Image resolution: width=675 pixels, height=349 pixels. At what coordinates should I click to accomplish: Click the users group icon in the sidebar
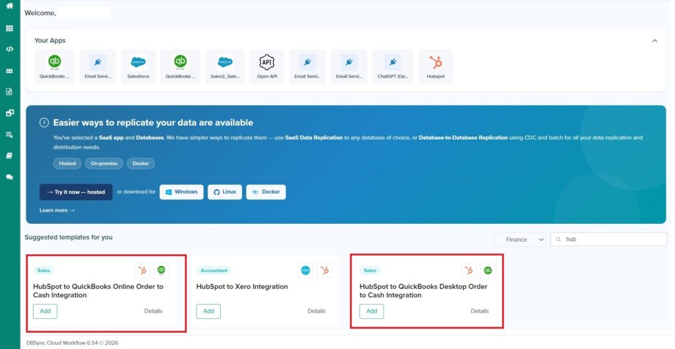pos(9,71)
